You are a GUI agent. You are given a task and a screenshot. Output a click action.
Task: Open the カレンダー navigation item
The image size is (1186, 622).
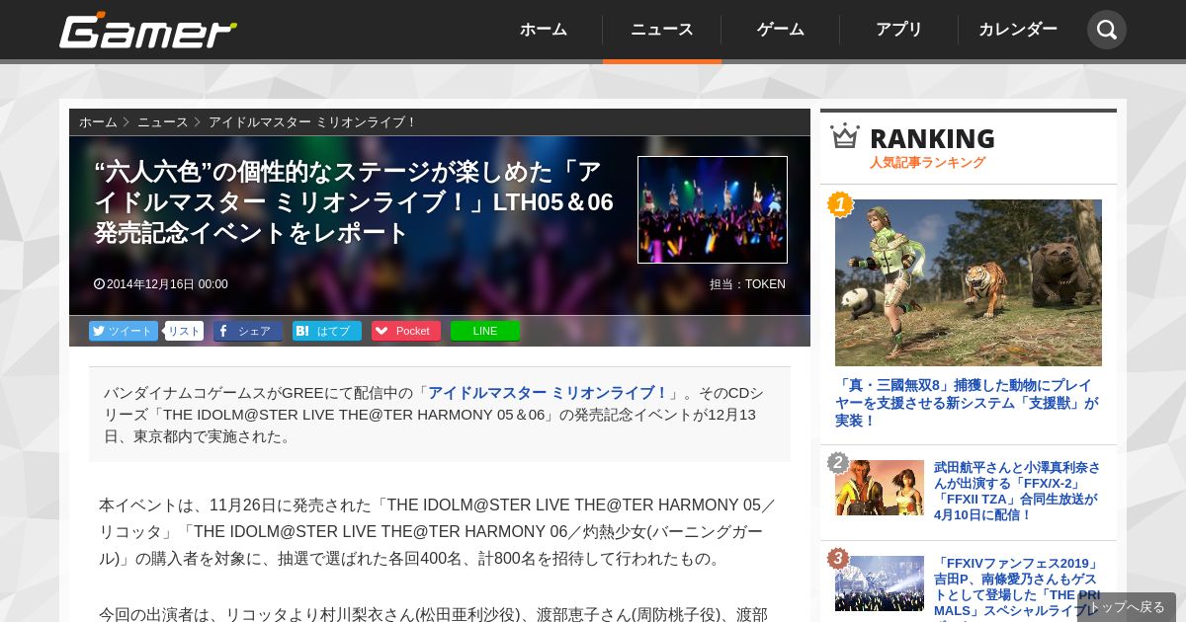1018,30
